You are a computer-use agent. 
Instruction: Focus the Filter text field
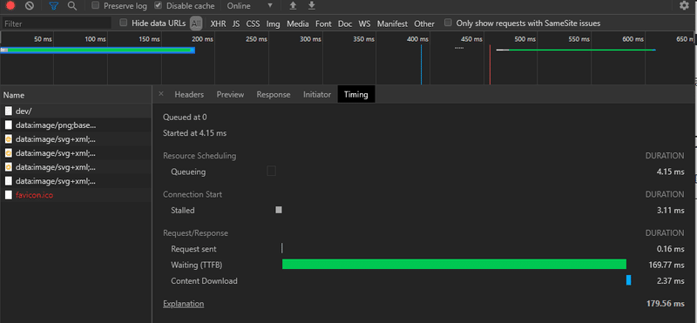pos(56,24)
